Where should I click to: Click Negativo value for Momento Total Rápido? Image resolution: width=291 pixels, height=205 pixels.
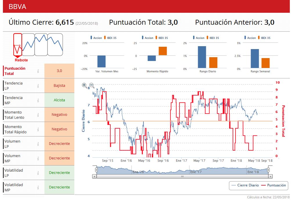(59, 129)
